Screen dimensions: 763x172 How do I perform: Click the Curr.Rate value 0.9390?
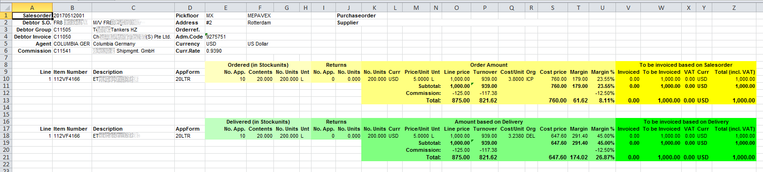214,51
